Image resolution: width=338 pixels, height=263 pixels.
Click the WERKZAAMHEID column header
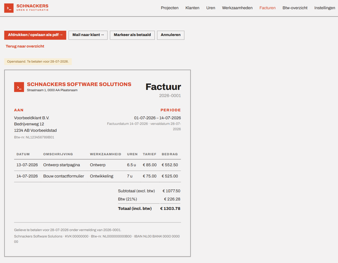coord(105,154)
